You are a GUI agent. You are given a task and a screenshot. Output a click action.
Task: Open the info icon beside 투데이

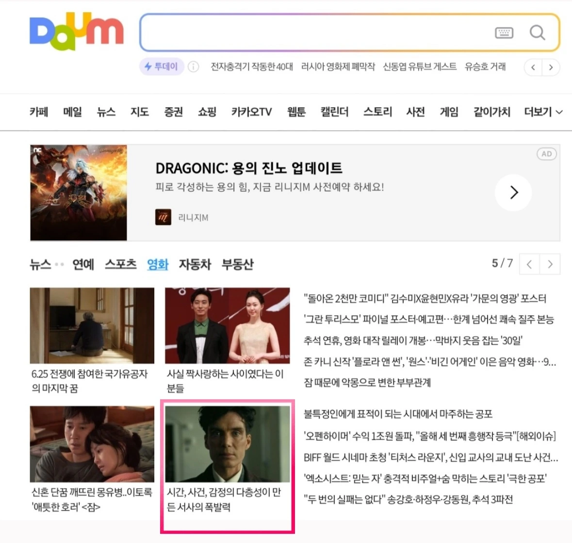(x=194, y=67)
